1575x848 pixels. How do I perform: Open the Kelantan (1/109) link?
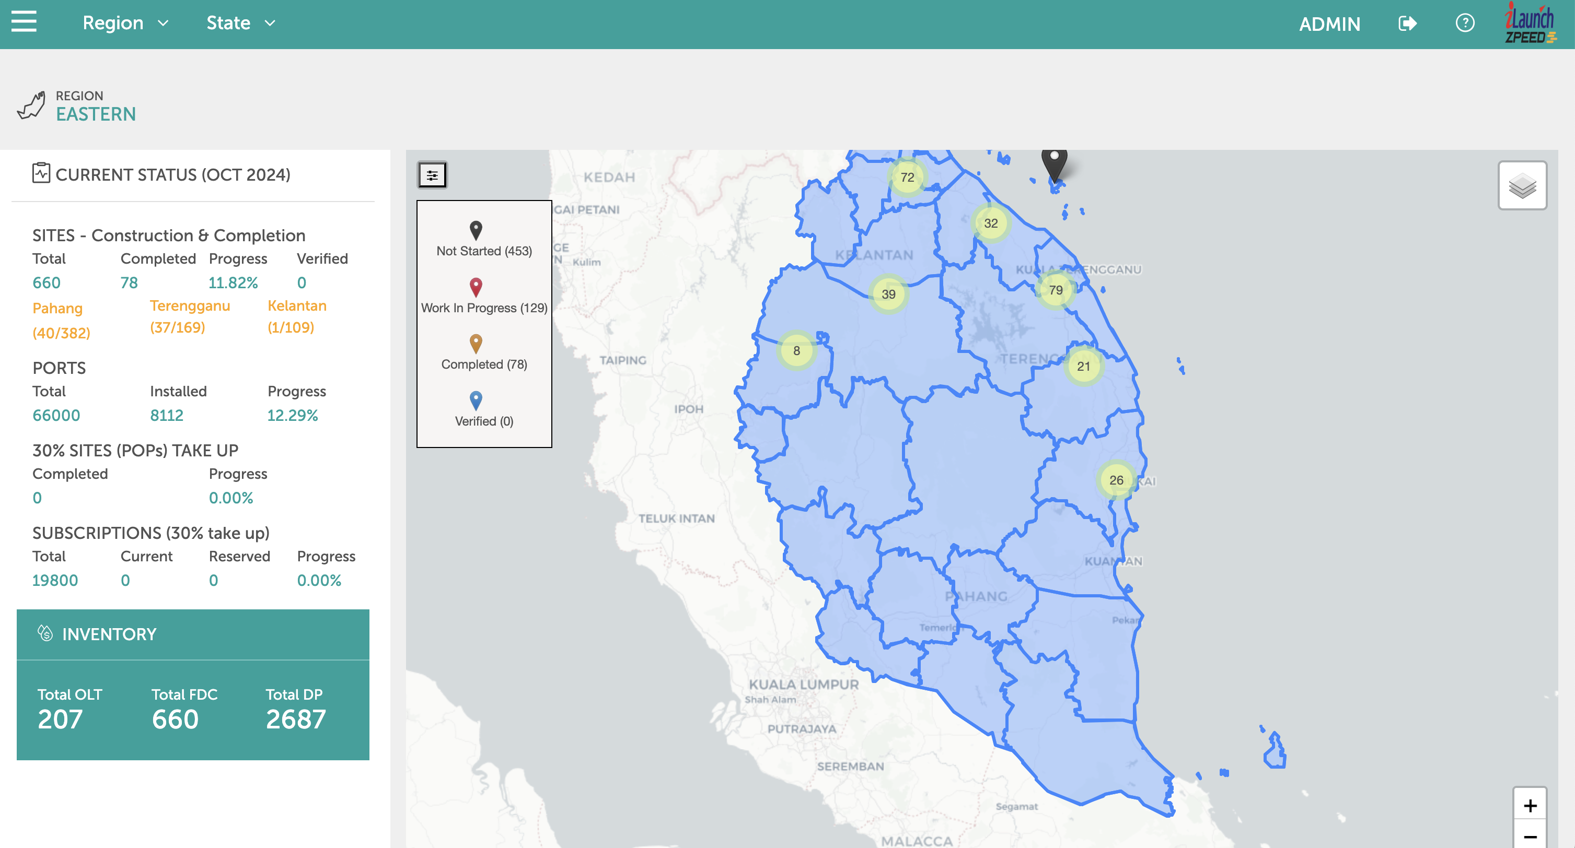(x=296, y=316)
